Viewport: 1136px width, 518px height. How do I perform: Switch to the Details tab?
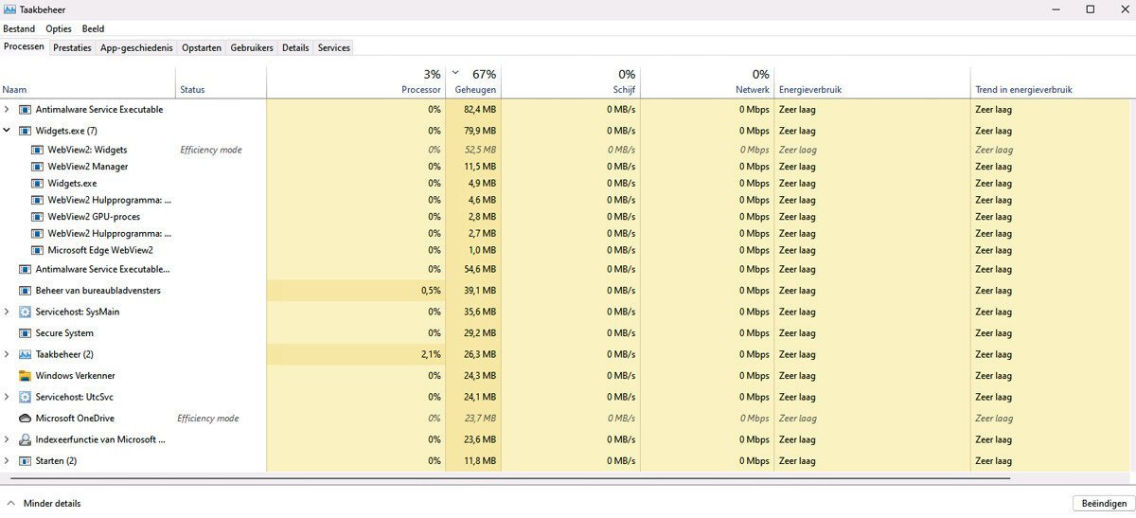295,47
